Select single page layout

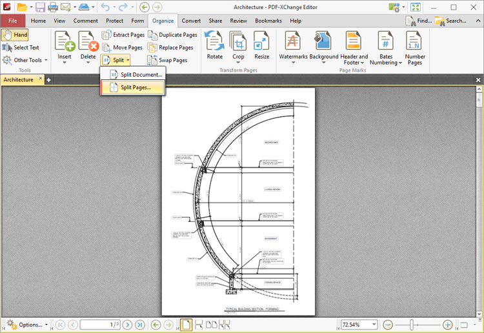[186, 325]
